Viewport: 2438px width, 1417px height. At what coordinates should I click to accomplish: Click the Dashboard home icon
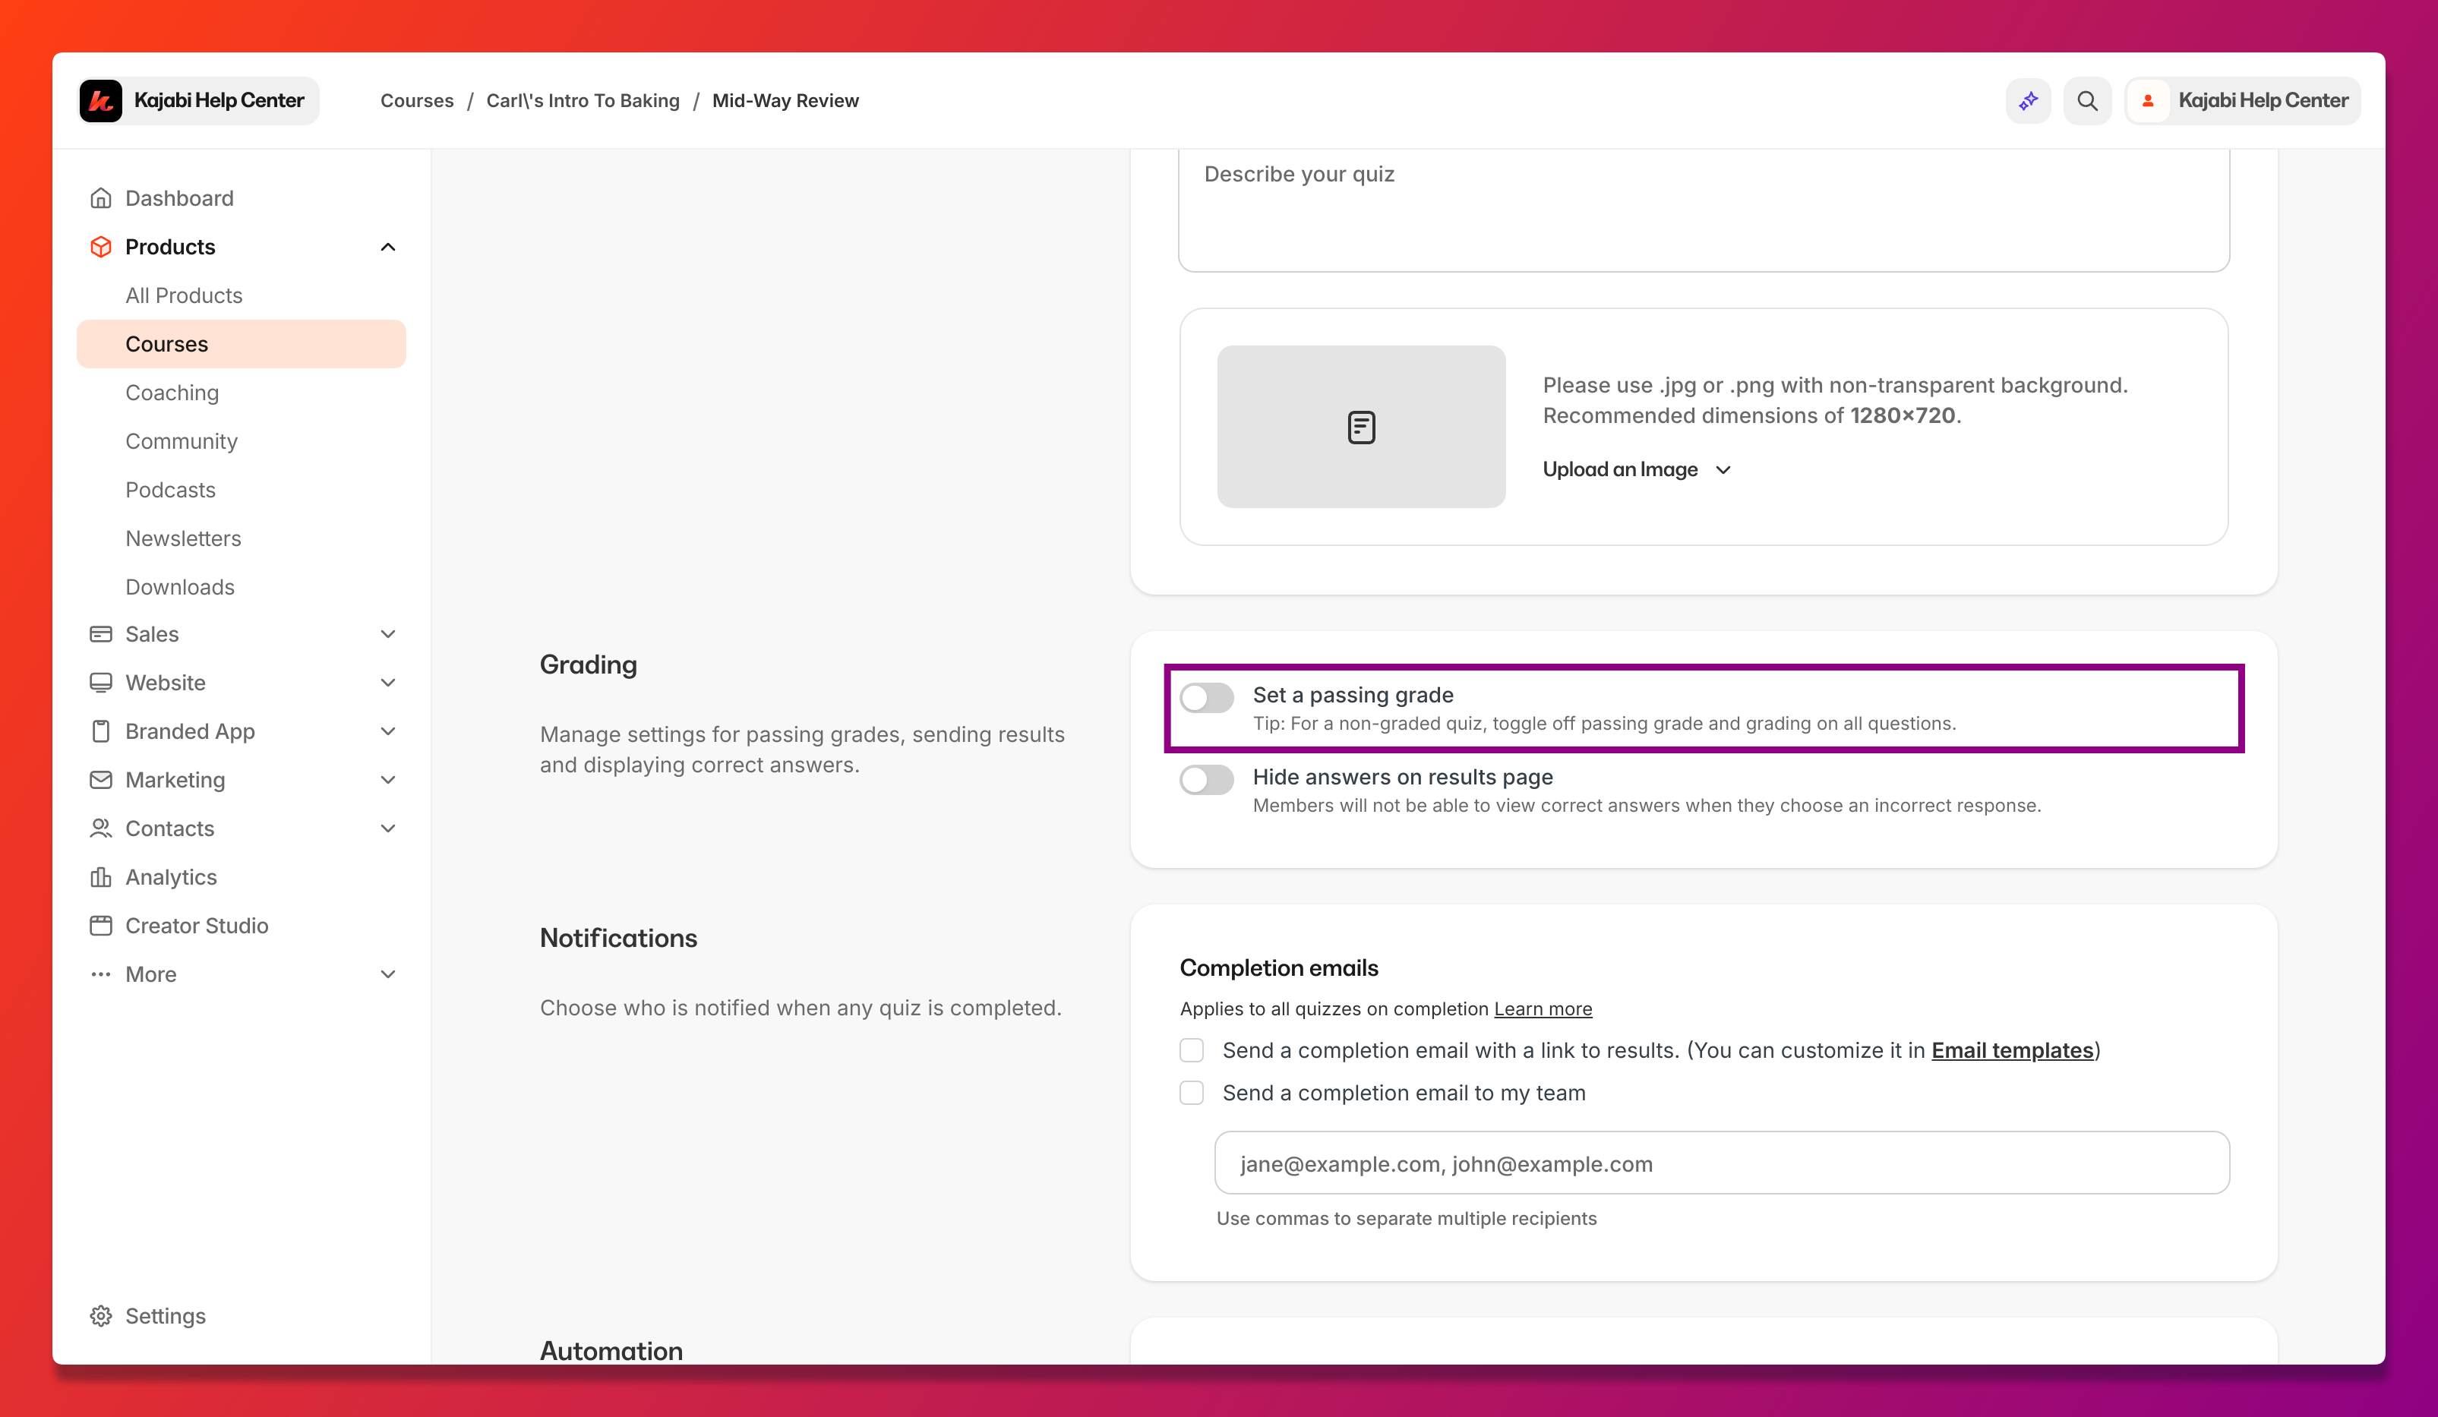100,198
